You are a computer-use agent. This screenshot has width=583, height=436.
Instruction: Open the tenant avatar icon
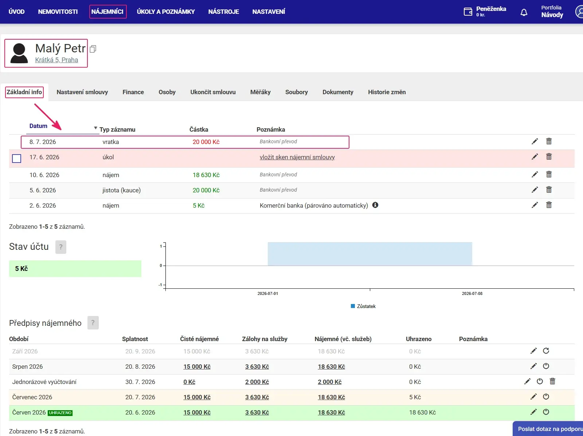pyautogui.click(x=19, y=53)
